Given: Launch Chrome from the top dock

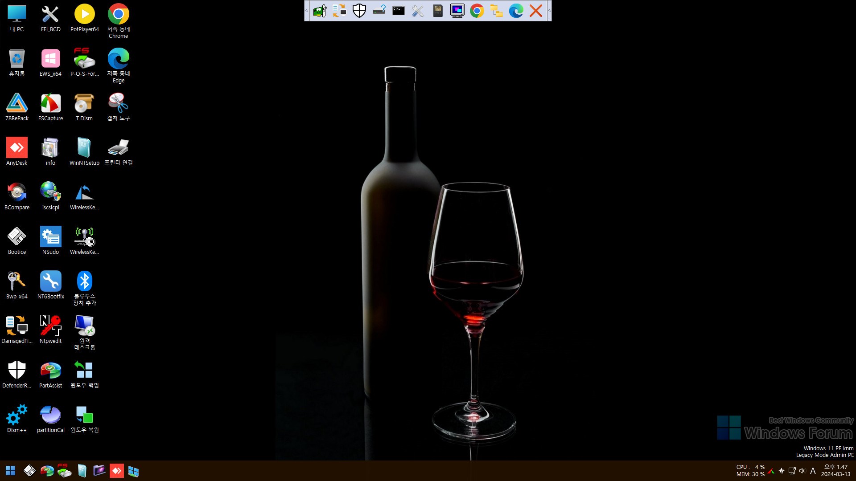Looking at the screenshot, I should 477,11.
